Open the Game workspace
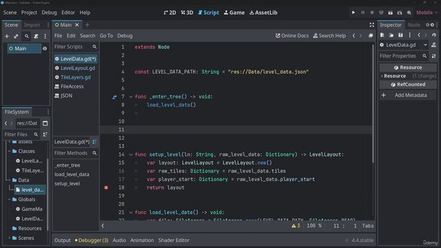This screenshot has height=248, width=441. coord(234,12)
